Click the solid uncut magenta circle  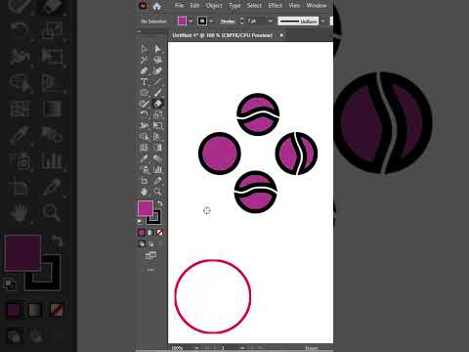220,154
